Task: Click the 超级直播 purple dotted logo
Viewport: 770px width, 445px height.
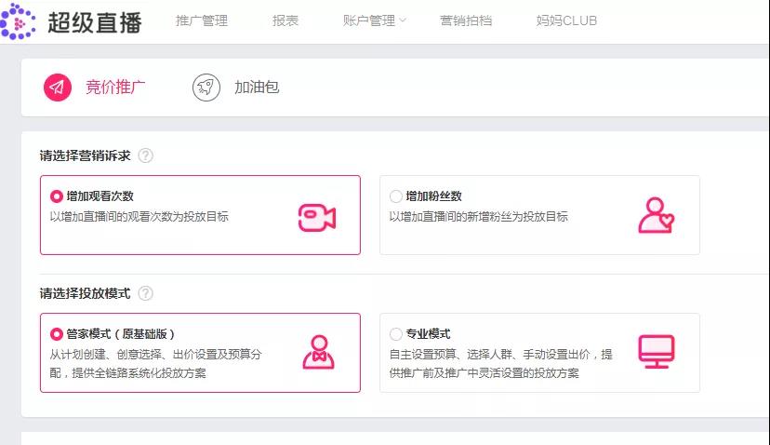Action: [x=18, y=21]
